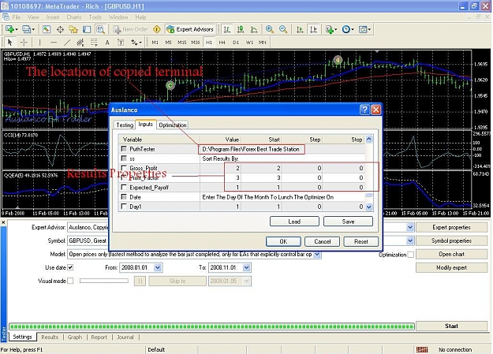Toggle the Terminal window icon
The image size is (493, 354).
[87, 29]
